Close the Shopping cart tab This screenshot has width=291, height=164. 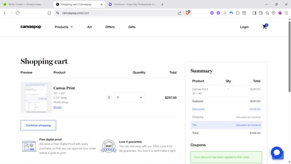pyautogui.click(x=102, y=4)
